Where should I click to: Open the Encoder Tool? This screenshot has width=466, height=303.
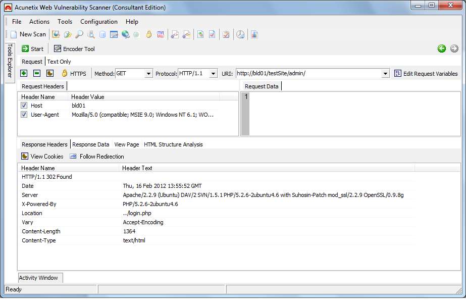click(x=74, y=49)
